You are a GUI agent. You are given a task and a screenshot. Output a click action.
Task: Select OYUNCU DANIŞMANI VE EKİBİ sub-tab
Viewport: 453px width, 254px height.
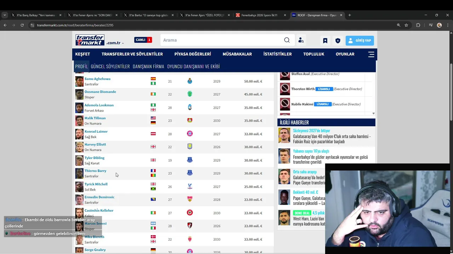pyautogui.click(x=193, y=66)
